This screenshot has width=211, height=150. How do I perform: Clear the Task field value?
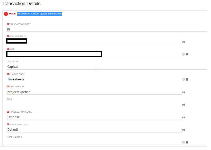point(183,54)
